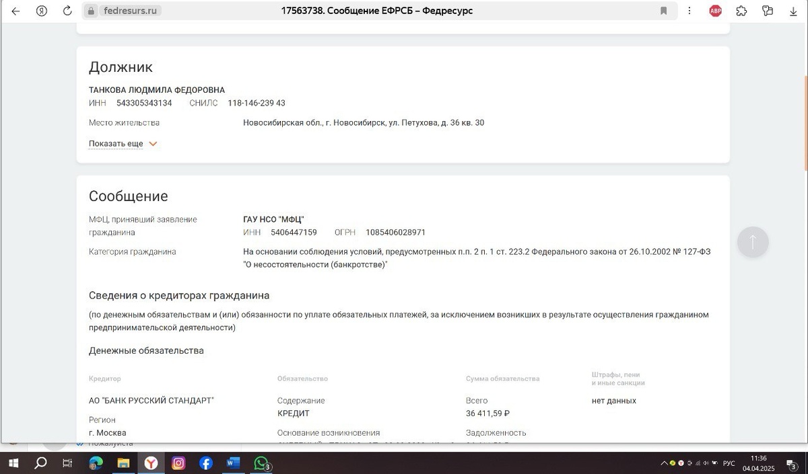Open the ABP Adblock Plus extension
This screenshot has width=808, height=474.
(x=715, y=11)
